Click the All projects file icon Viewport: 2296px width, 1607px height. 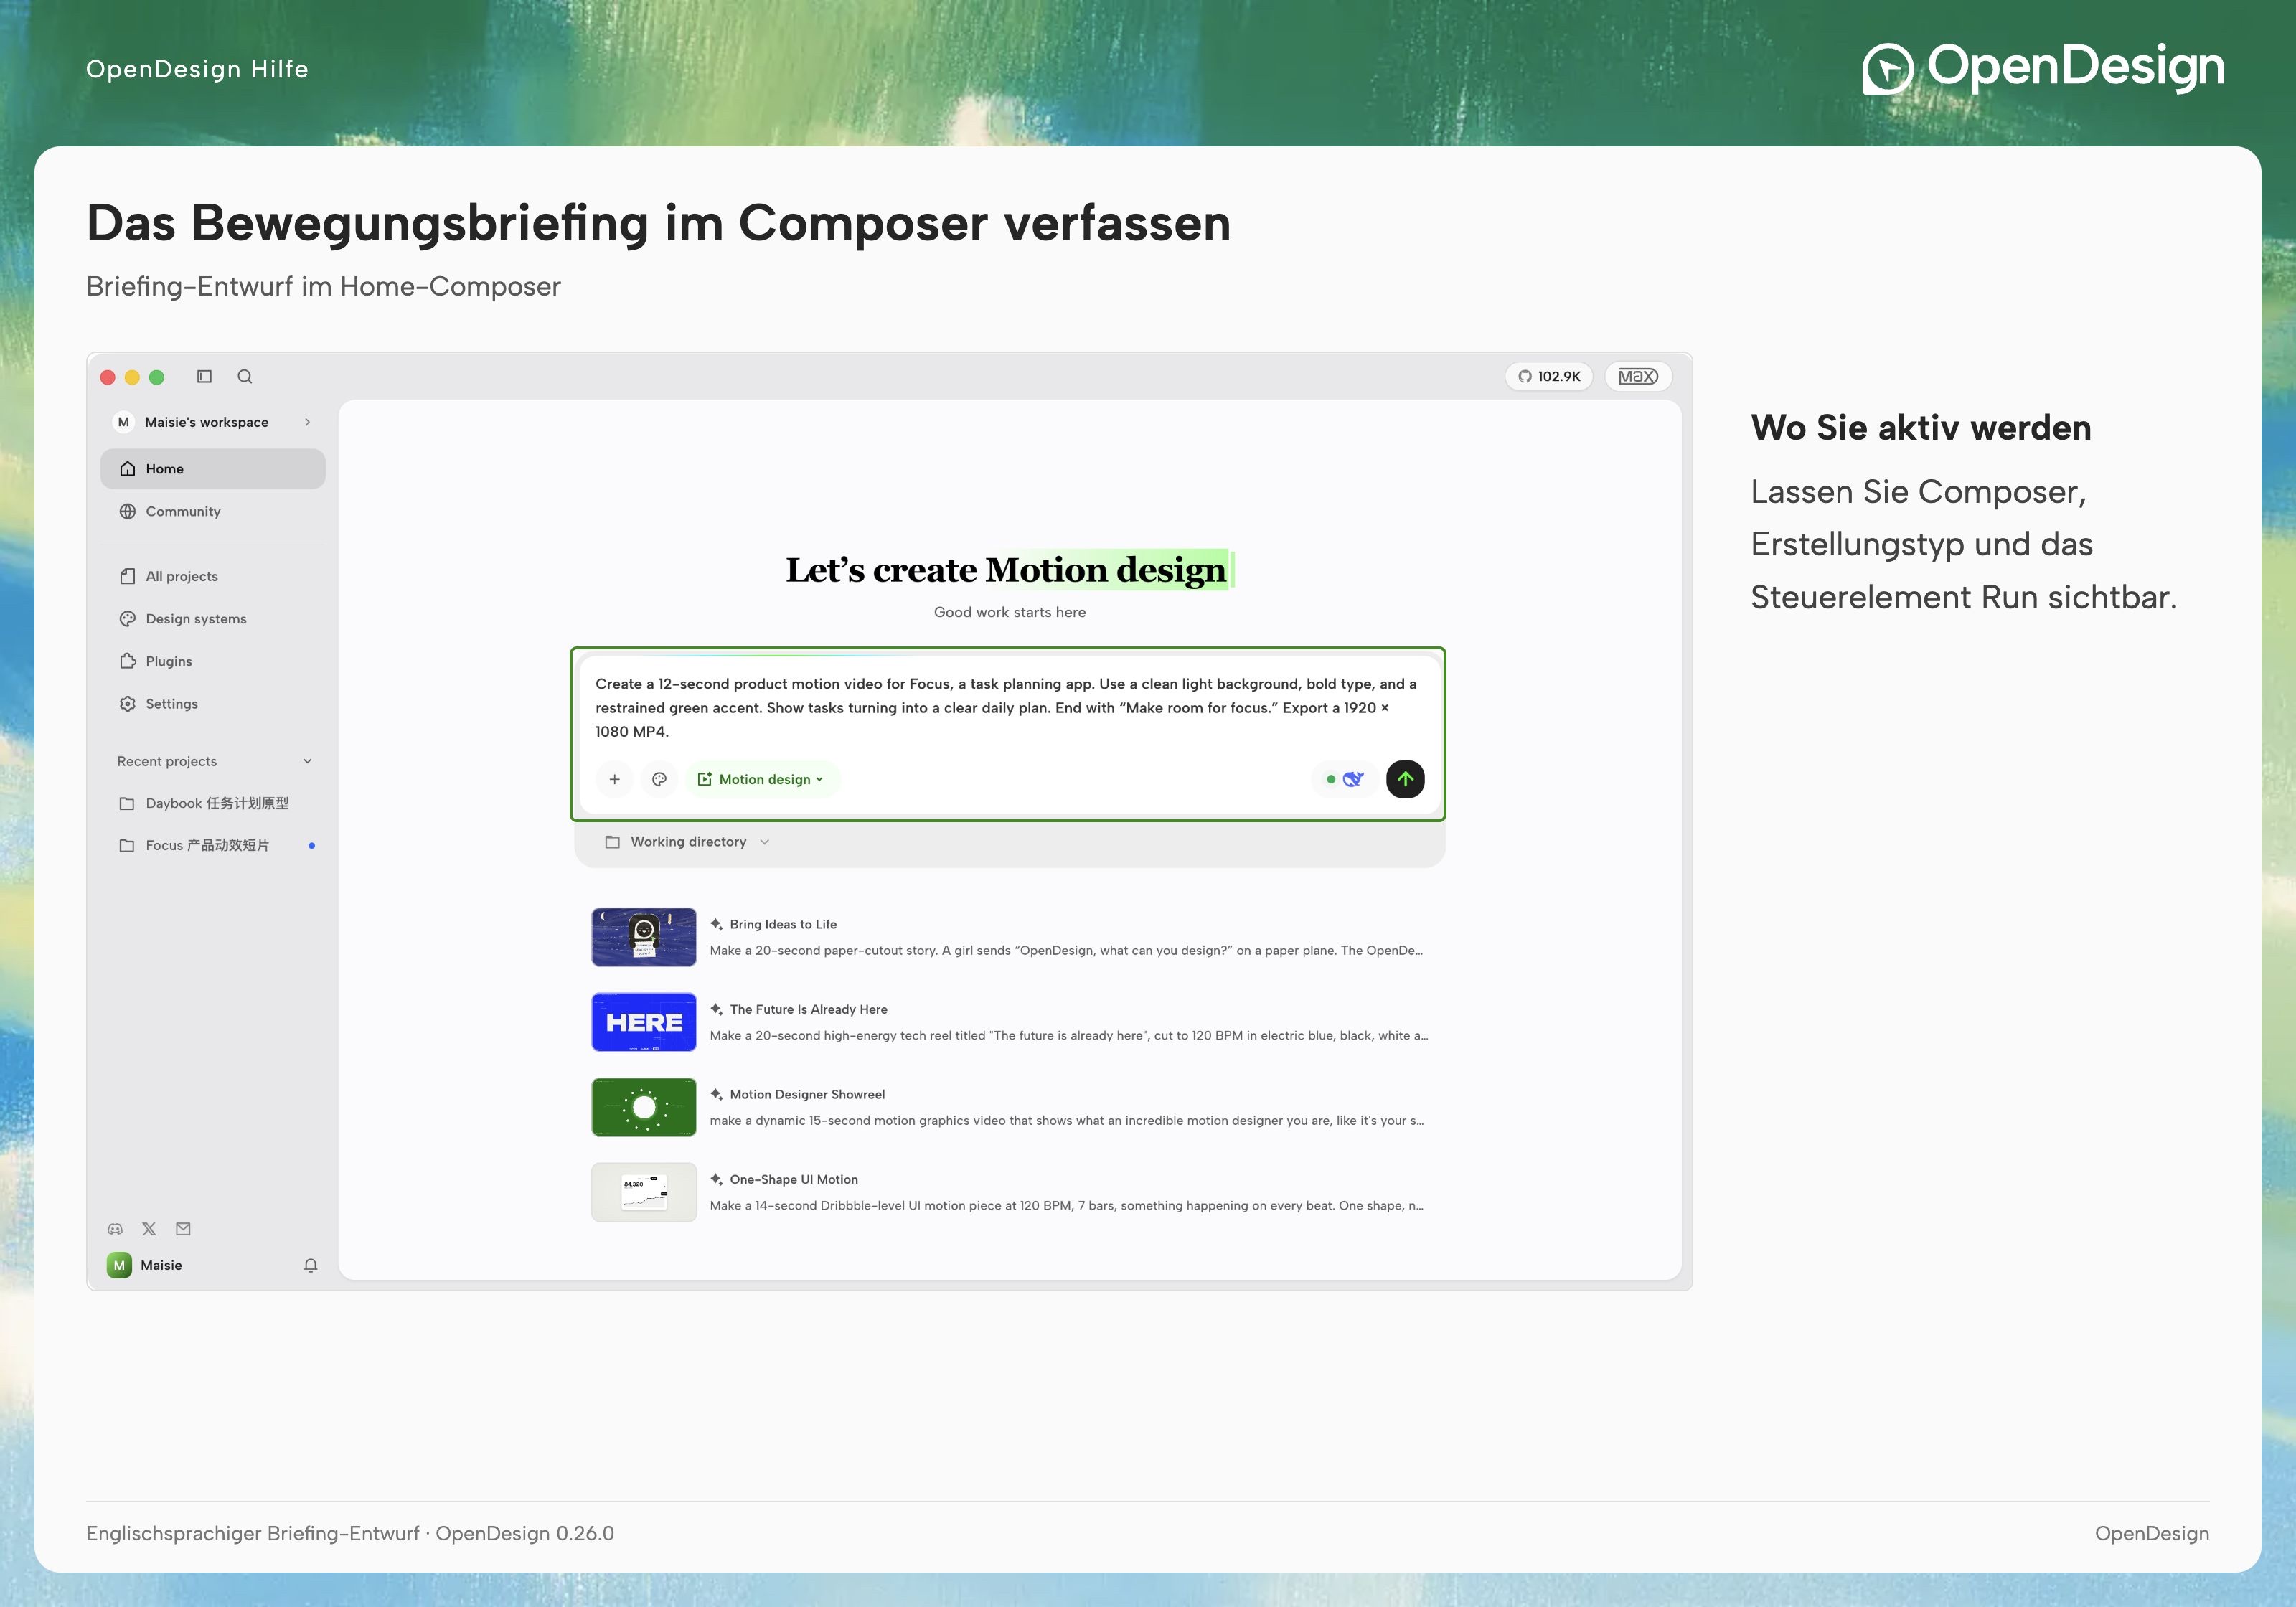128,576
